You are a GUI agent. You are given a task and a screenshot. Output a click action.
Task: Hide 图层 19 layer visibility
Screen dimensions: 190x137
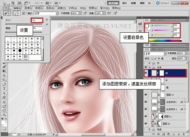coord(146,95)
